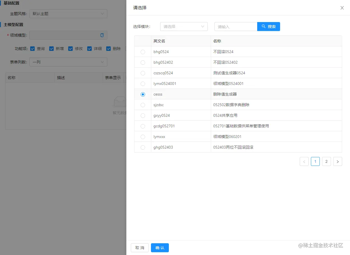Viewport: 350px width, 255px height.
Task: Open the 选择模块 dropdown
Action: (184, 27)
